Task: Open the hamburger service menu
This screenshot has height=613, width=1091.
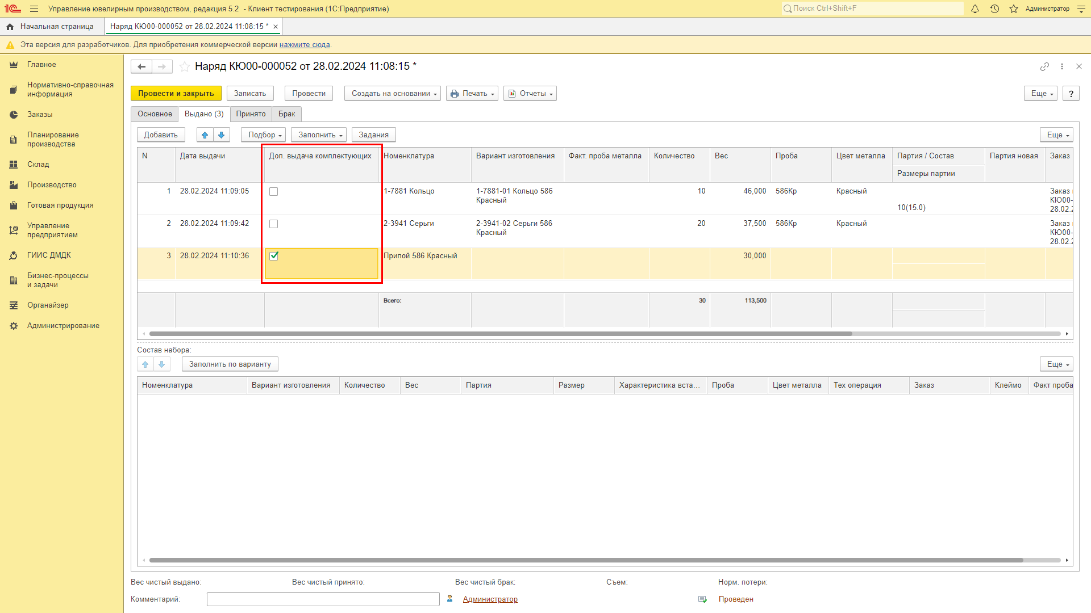Action: pos(34,9)
